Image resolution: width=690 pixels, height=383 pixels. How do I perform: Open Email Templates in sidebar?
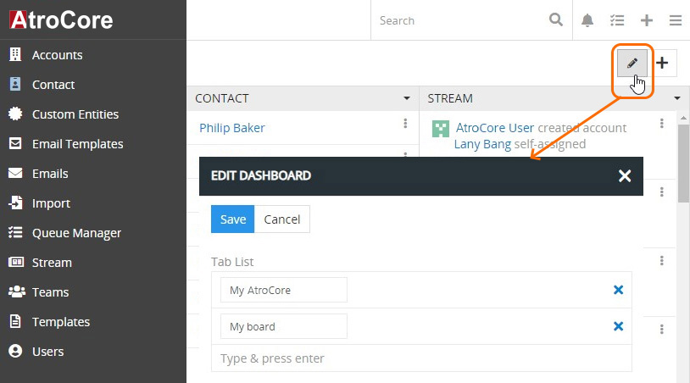coord(77,144)
